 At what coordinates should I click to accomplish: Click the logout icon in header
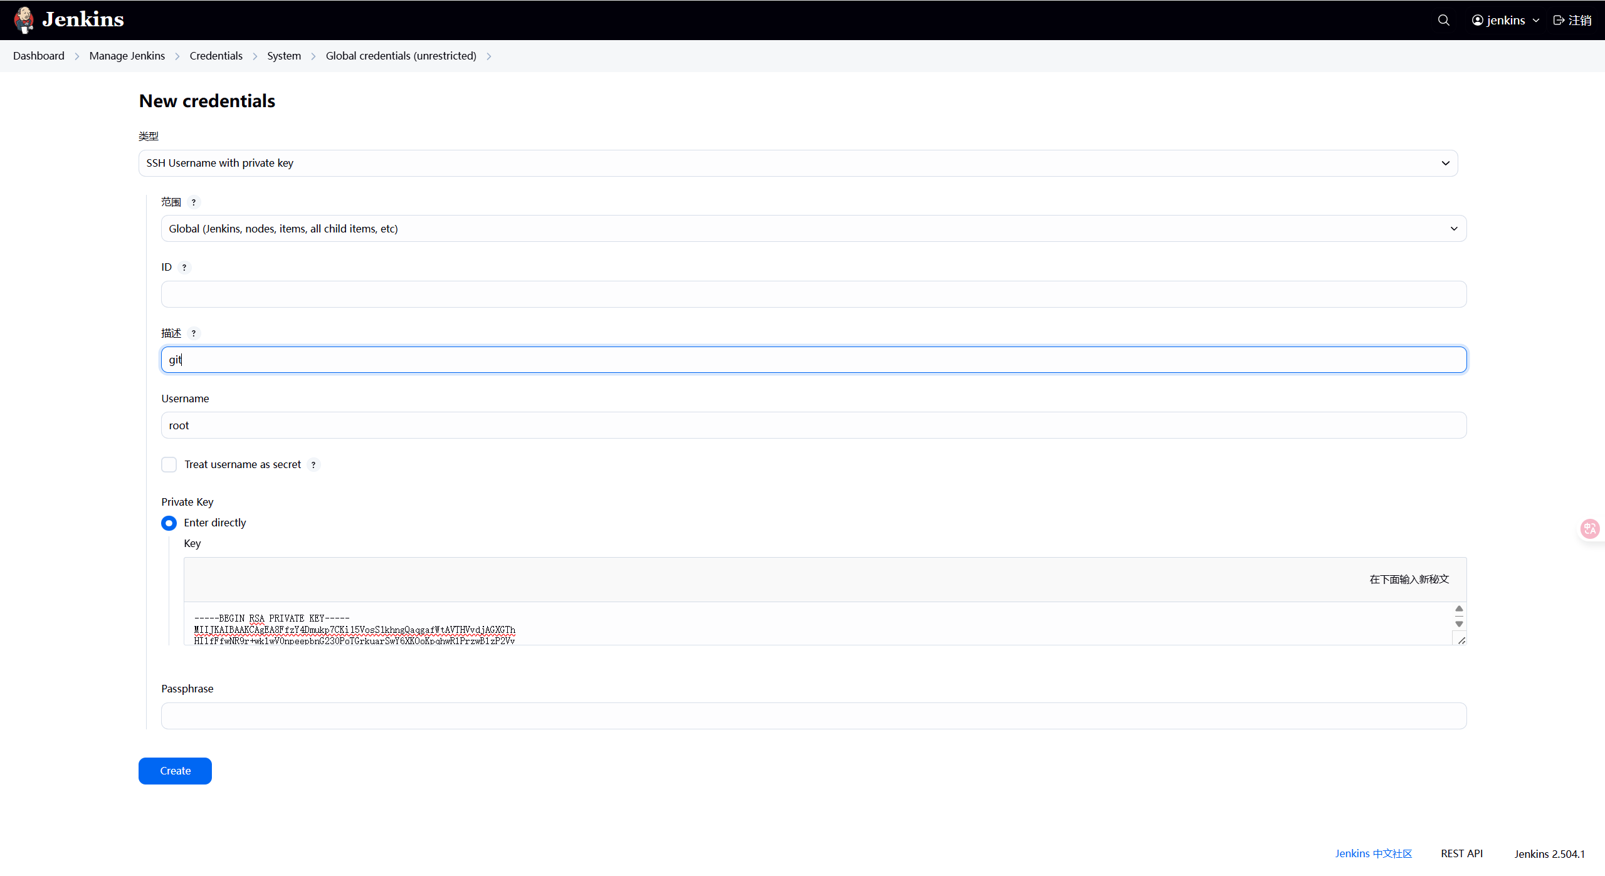click(1559, 20)
